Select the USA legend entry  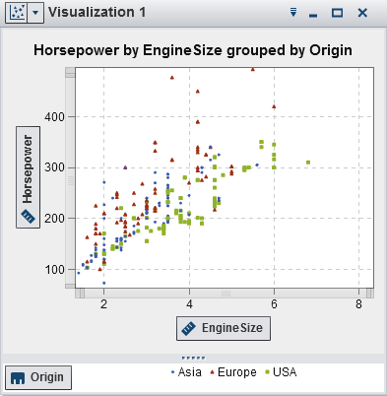[x=281, y=372]
